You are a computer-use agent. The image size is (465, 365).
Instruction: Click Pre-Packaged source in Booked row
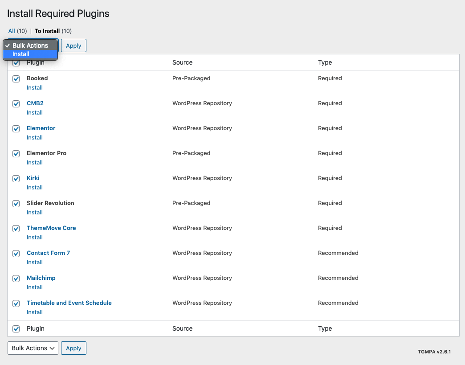tap(191, 78)
